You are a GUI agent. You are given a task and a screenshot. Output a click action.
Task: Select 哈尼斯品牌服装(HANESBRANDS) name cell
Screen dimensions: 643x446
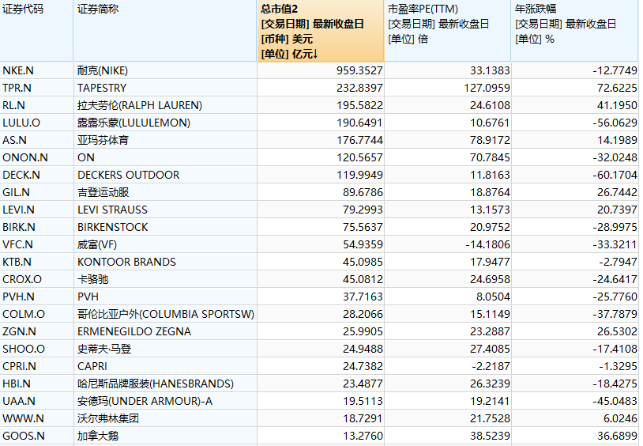[165, 384]
